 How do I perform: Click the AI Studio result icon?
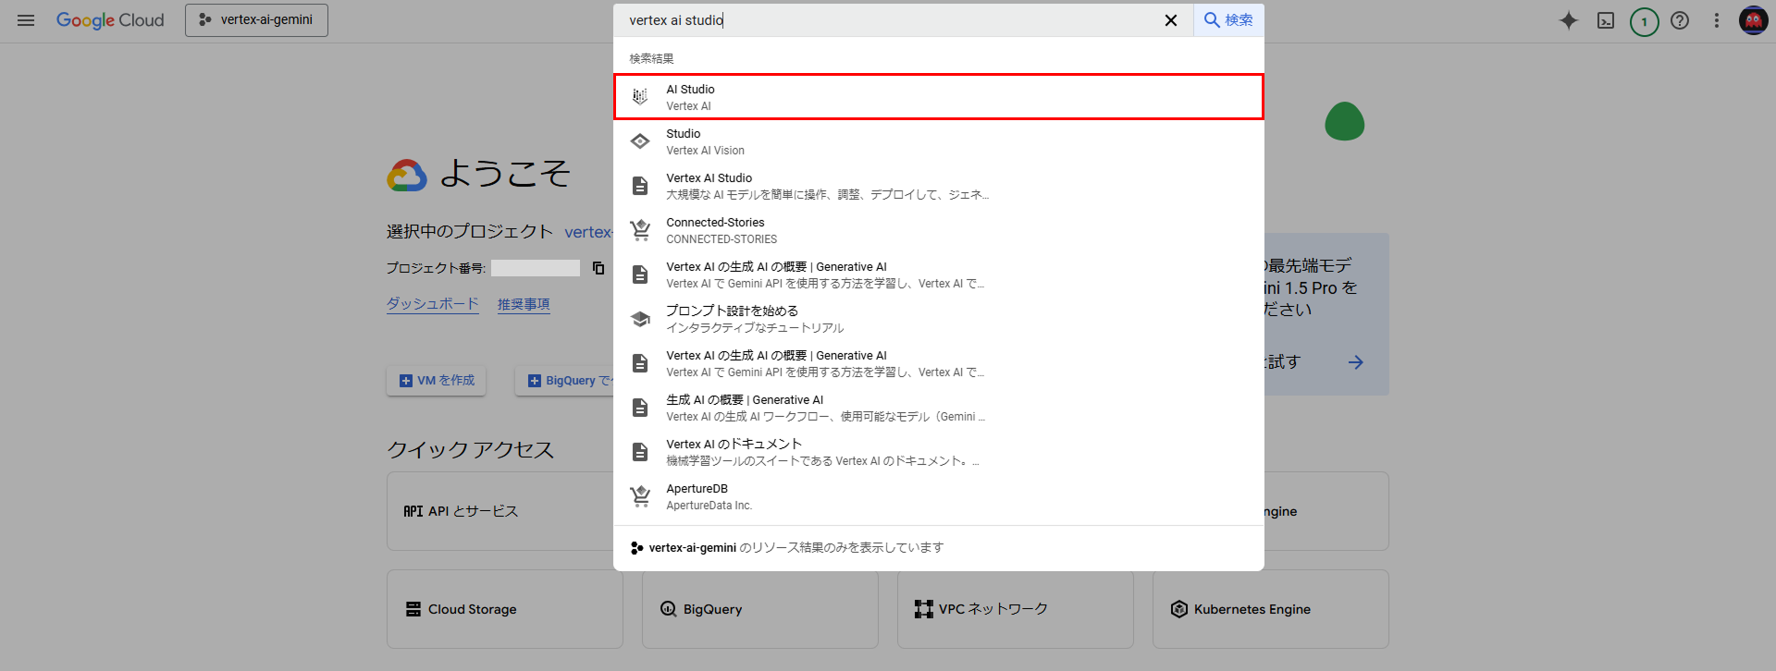pyautogui.click(x=640, y=97)
